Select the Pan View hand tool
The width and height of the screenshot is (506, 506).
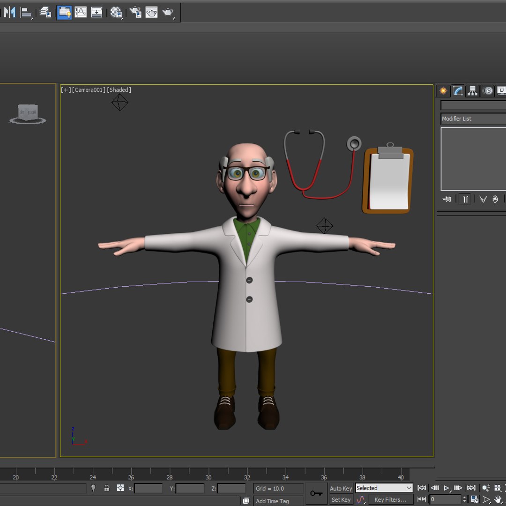tap(498, 500)
